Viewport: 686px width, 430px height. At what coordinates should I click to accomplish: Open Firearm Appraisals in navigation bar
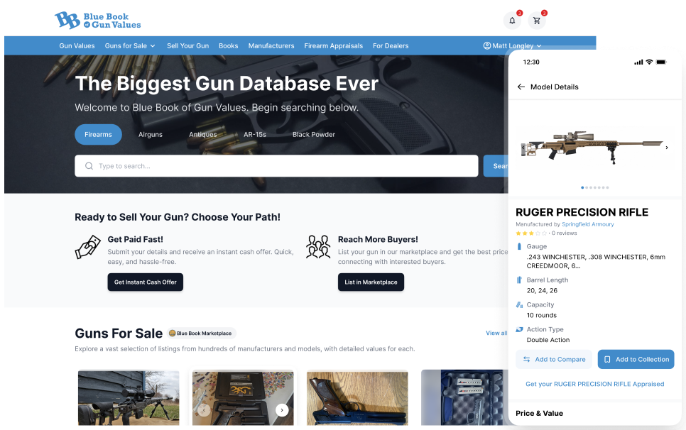click(333, 46)
